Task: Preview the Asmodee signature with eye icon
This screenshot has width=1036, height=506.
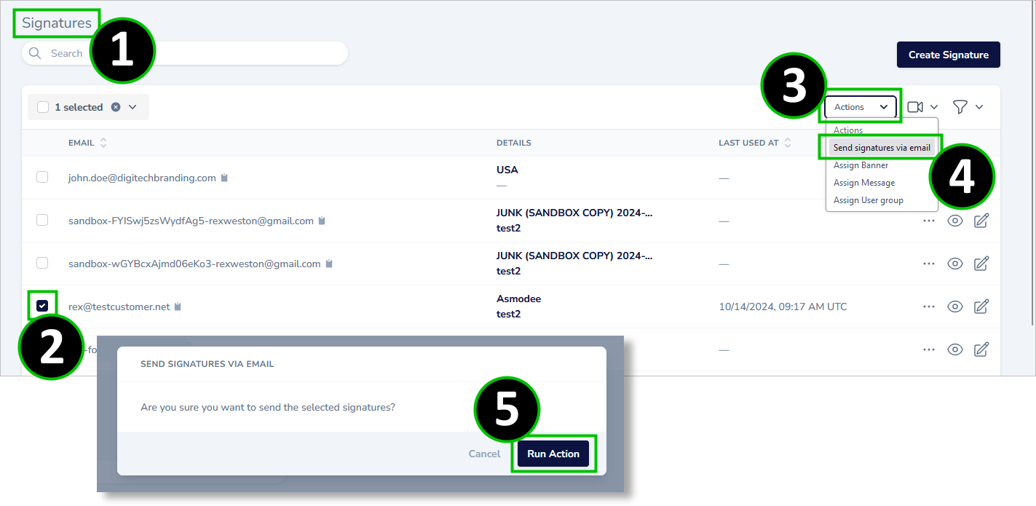Action: coord(954,306)
